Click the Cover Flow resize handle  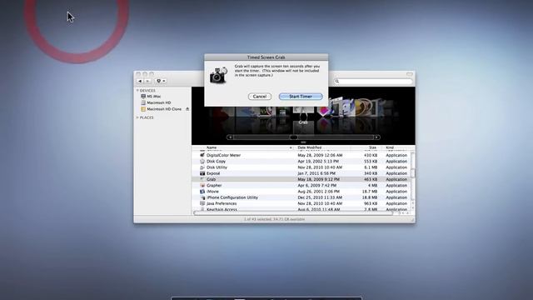point(303,142)
